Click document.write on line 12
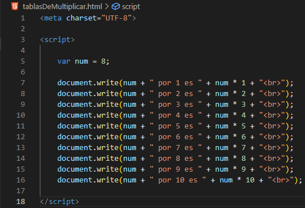The width and height of the screenshot is (305, 208). pyautogui.click(x=88, y=137)
